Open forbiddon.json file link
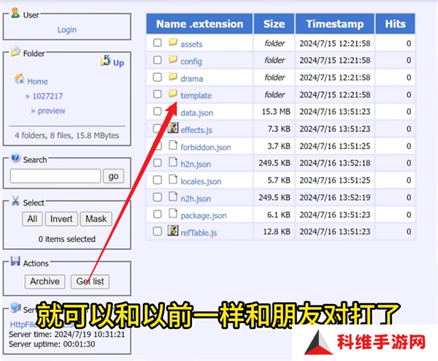 (206, 148)
